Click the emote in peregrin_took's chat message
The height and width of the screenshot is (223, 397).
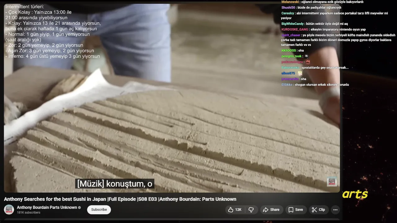click(306, 56)
